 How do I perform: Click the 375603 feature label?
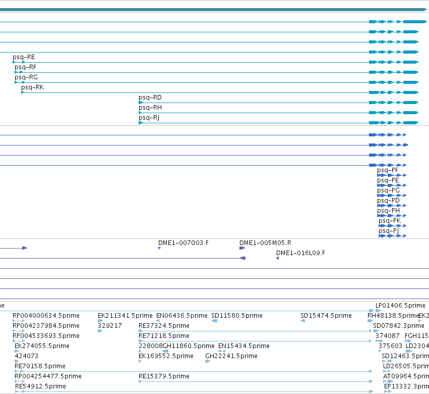[390, 347]
